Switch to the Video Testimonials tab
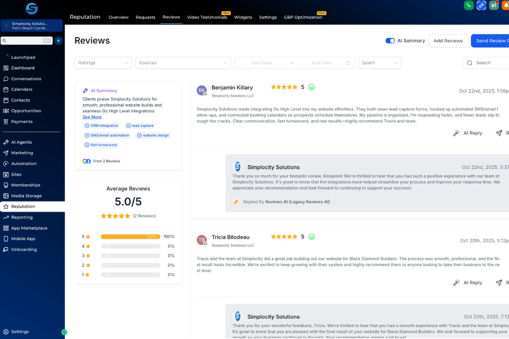The width and height of the screenshot is (509, 339). point(207,17)
